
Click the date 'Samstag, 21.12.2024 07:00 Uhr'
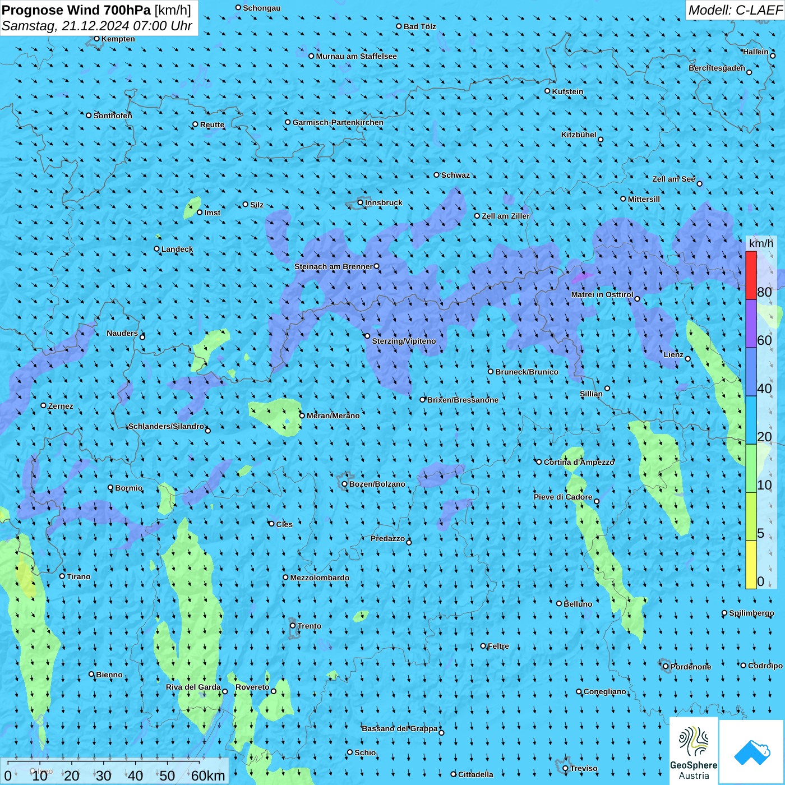[x=97, y=26]
